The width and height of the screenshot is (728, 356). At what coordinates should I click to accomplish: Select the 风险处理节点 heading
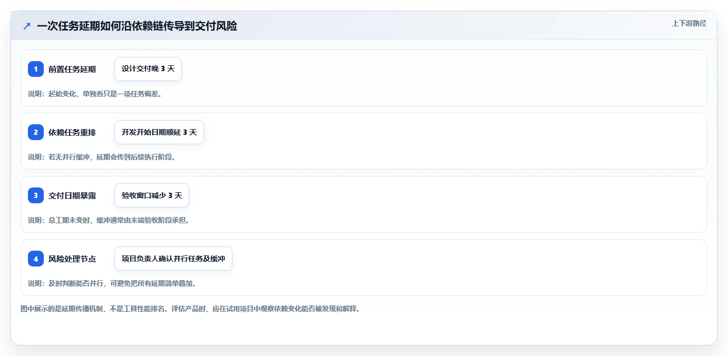point(72,259)
